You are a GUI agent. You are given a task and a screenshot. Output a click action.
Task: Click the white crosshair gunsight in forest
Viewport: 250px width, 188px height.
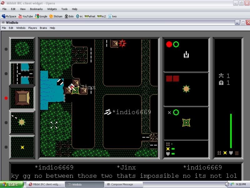click(54, 125)
